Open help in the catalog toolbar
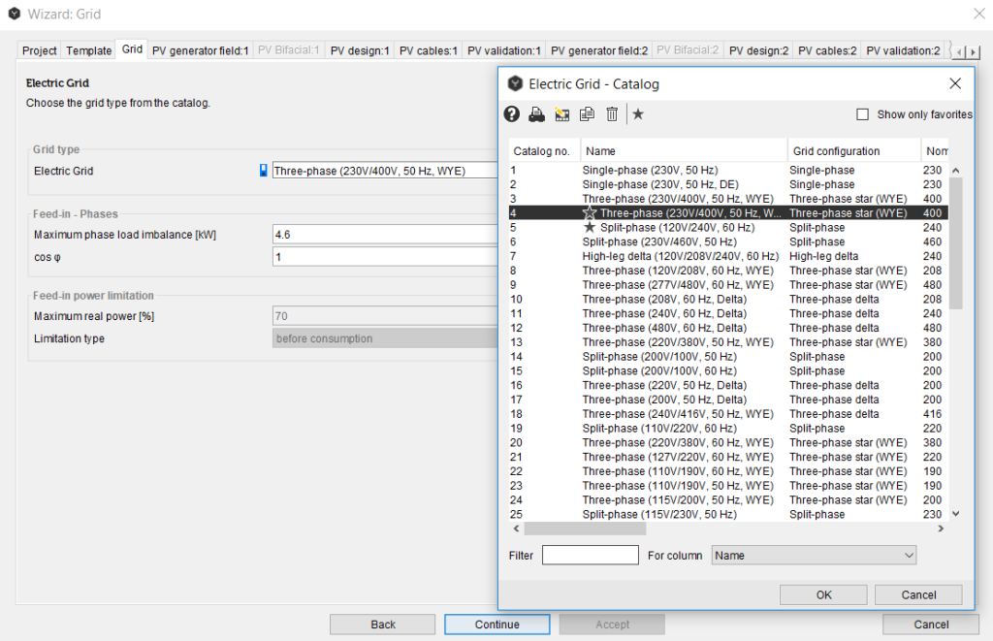Screen dimensions: 993x641 [x=512, y=114]
